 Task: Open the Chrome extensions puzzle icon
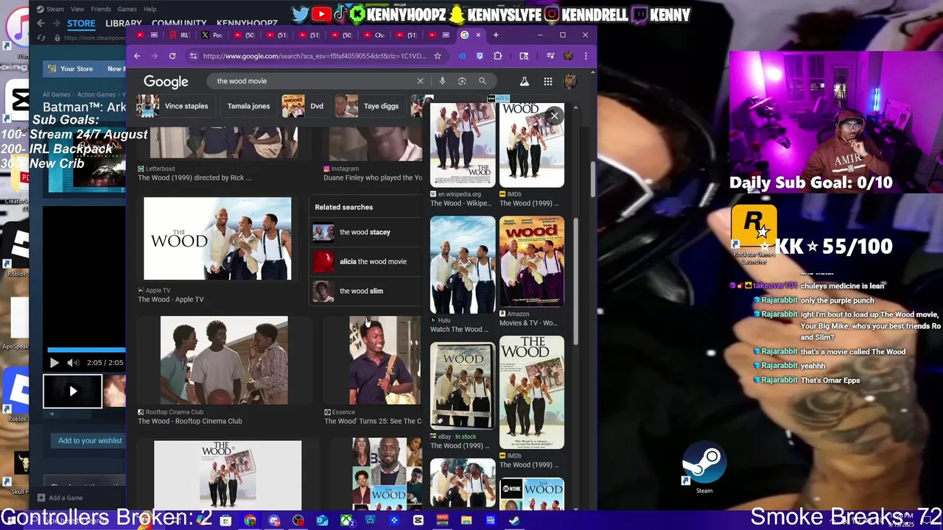[498, 56]
